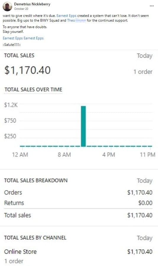The height and width of the screenshot is (266, 158).
Task: Open the second Earnest Epps tag on the tag line
Action: (34, 38)
